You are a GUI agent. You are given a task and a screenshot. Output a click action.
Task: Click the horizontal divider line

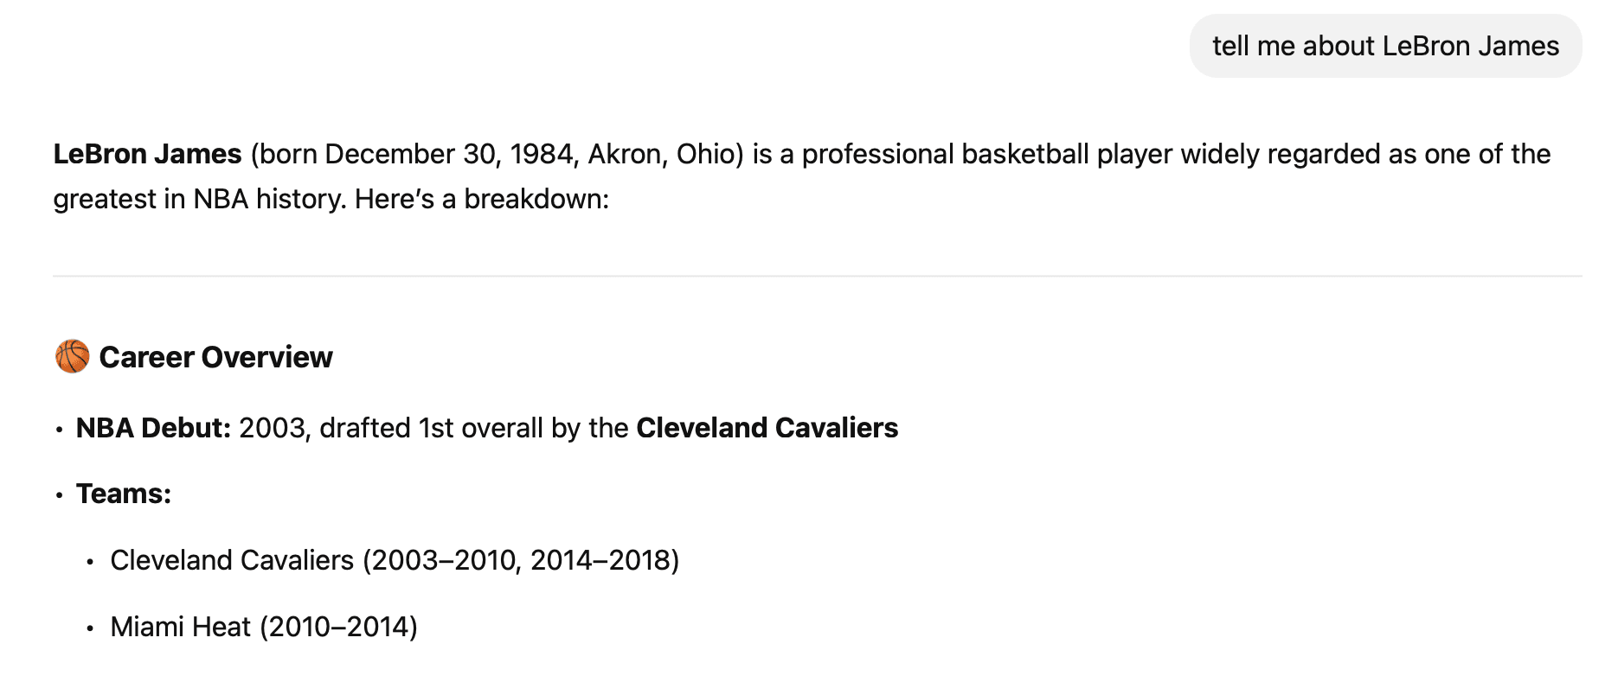coord(817,277)
